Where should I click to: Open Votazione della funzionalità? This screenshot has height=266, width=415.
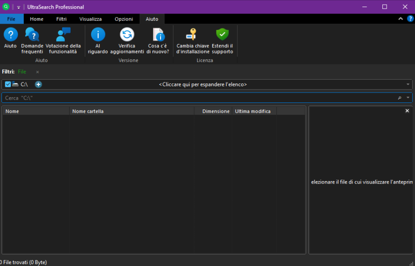coord(63,40)
